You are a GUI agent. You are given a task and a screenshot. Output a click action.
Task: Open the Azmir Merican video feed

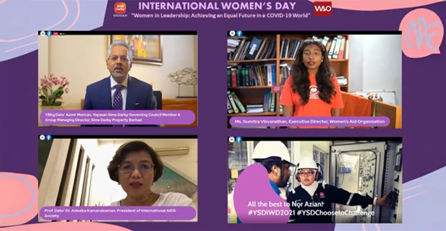click(118, 79)
